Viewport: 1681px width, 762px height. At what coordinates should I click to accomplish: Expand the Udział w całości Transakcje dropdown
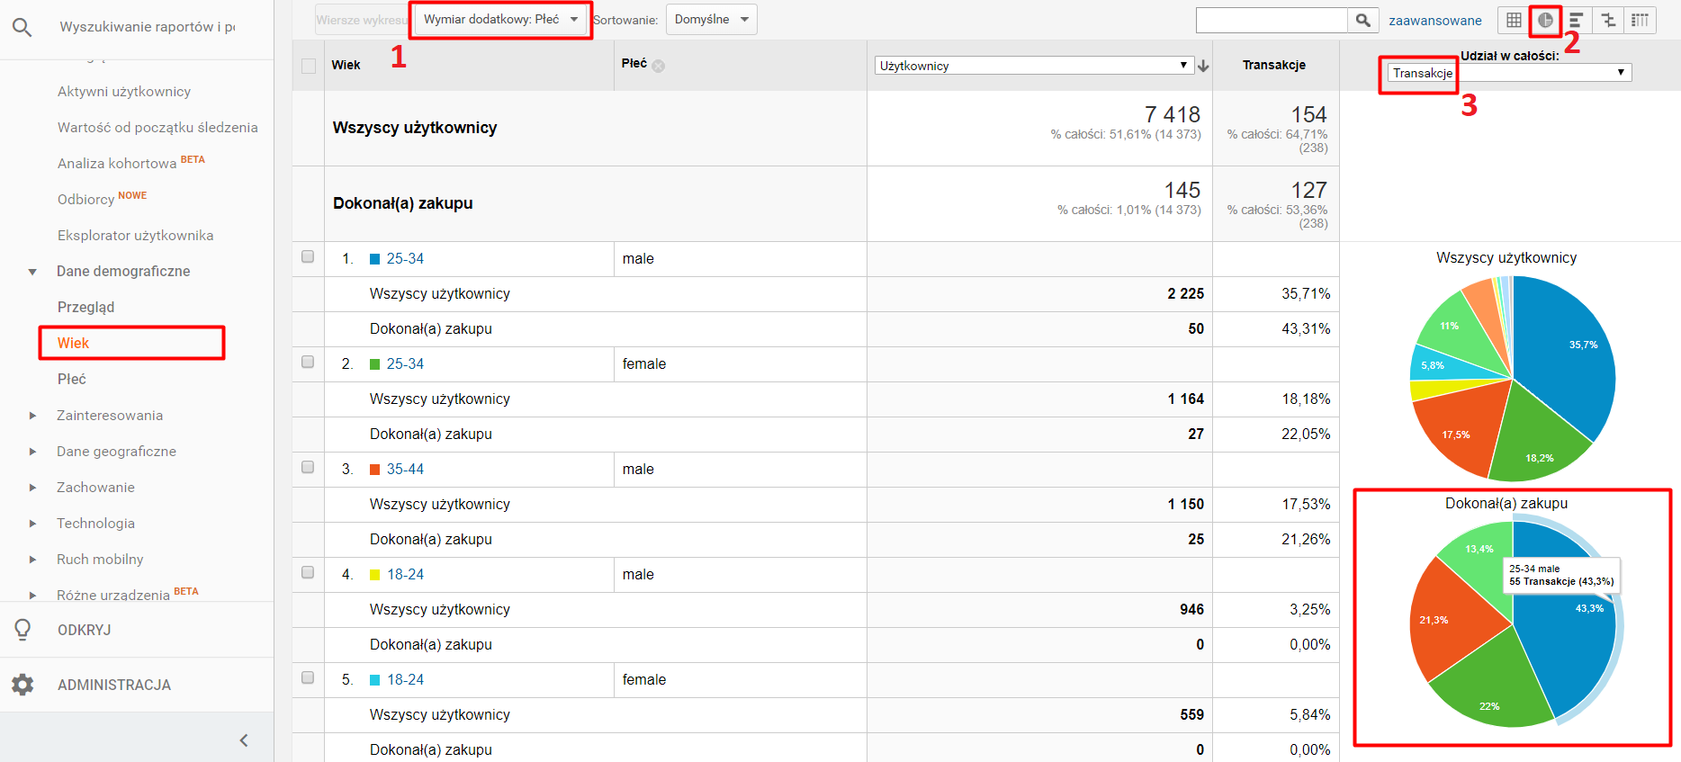[x=1508, y=73]
